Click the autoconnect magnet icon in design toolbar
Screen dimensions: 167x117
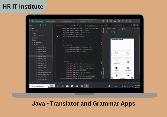pyautogui.click(x=114, y=32)
